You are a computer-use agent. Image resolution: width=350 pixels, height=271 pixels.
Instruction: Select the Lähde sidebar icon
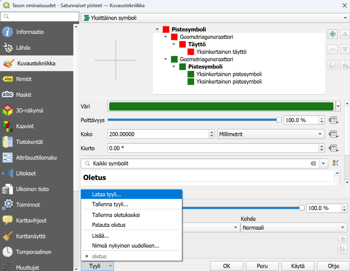(8, 48)
